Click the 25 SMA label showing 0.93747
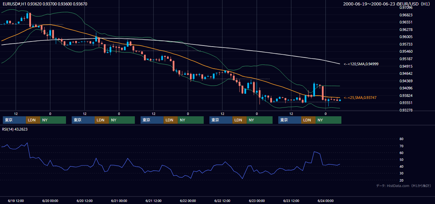The height and width of the screenshot is (204, 435). tap(360, 98)
